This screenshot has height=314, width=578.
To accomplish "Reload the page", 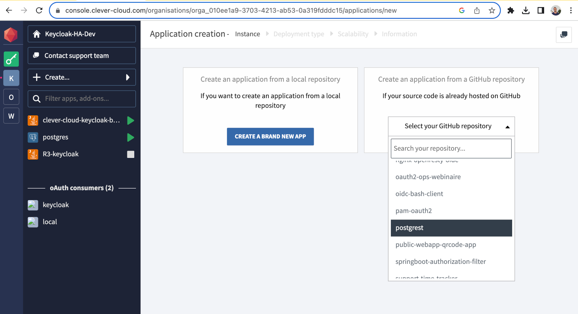I will (39, 10).
